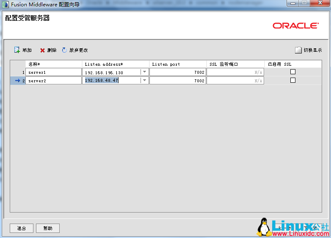Click the 添加 toolbar label
The image size is (331, 238).
(x=27, y=50)
